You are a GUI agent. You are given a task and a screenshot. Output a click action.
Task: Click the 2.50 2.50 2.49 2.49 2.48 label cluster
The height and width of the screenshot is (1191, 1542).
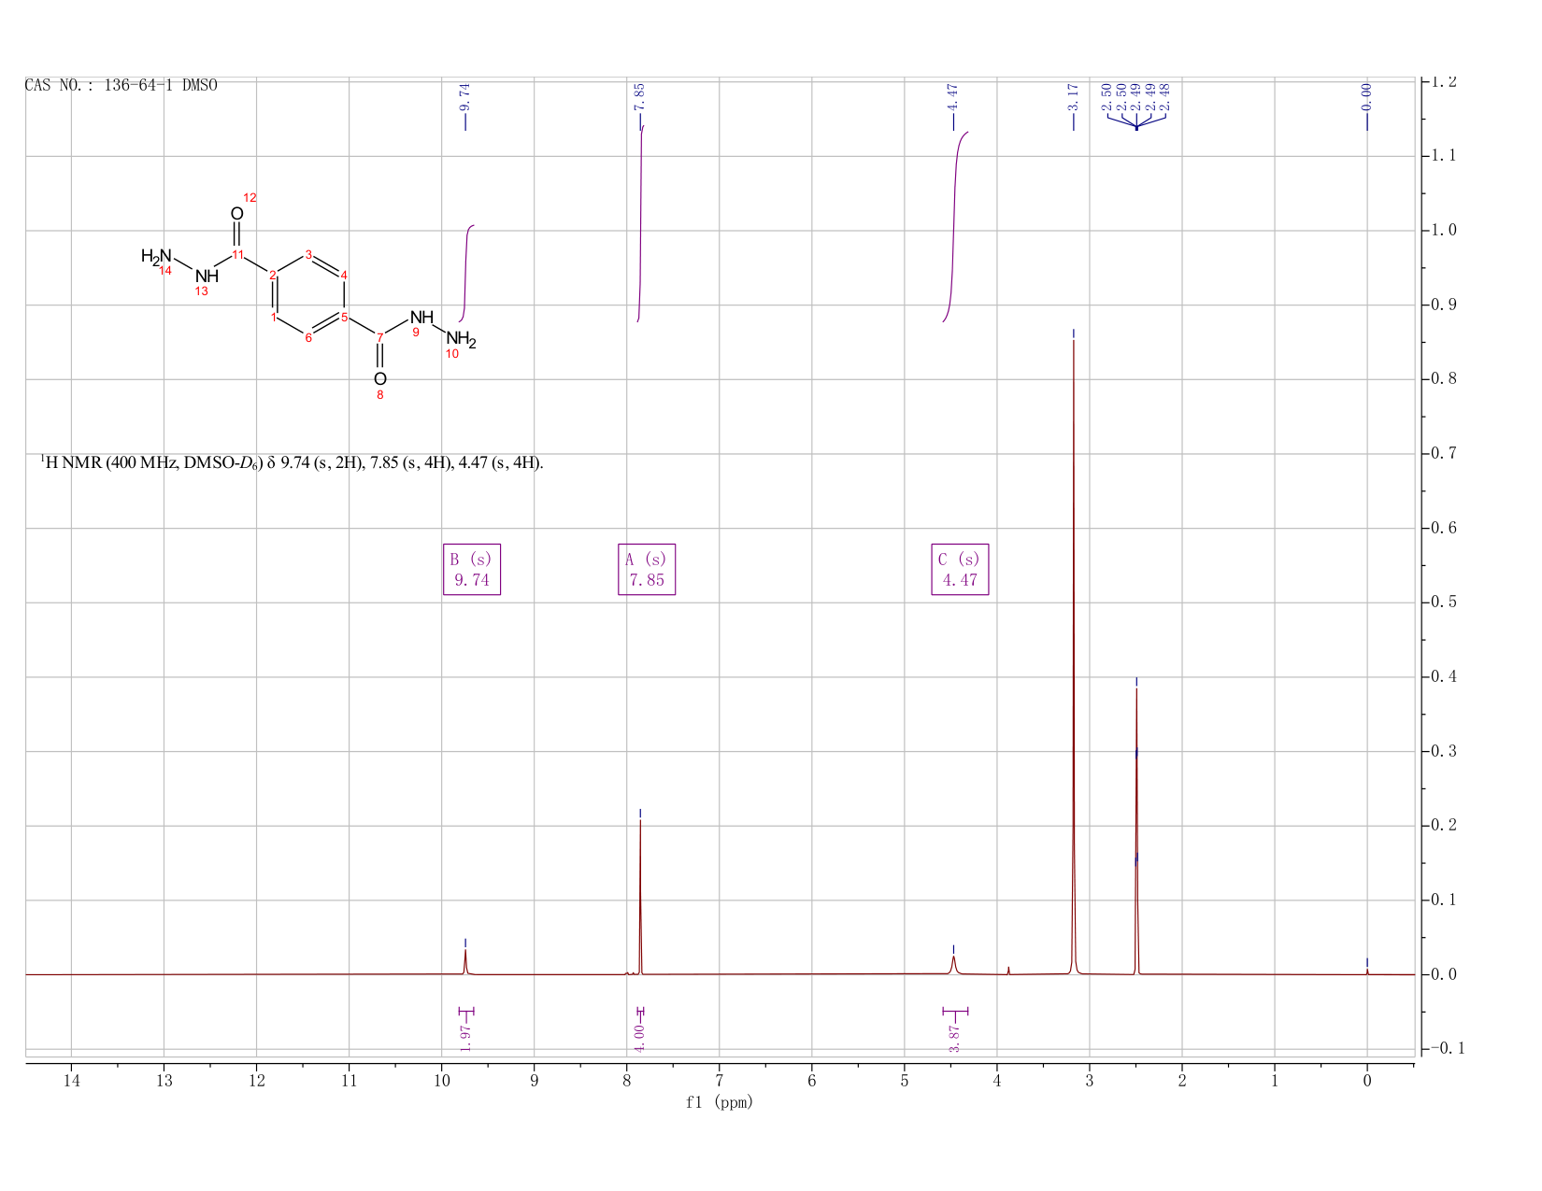click(x=1136, y=97)
